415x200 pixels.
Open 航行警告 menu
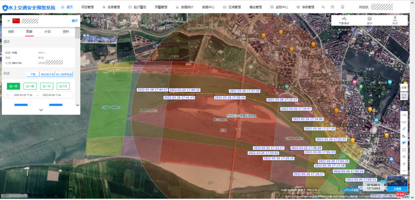click(137, 7)
